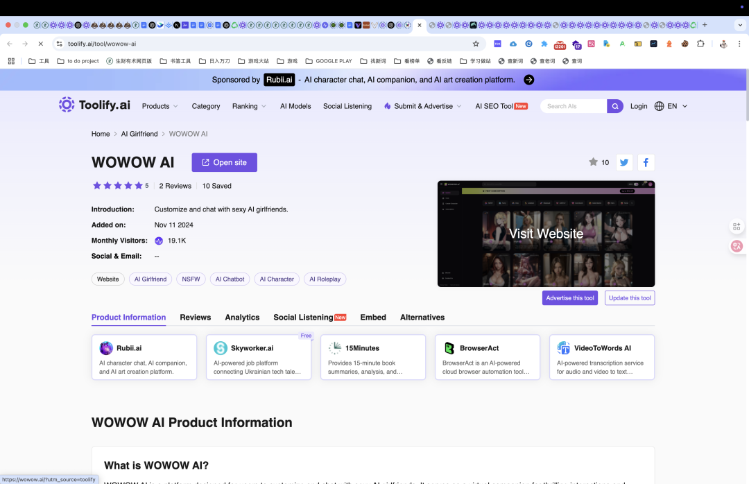
Task: Open new tab with plus icon
Action: point(705,25)
